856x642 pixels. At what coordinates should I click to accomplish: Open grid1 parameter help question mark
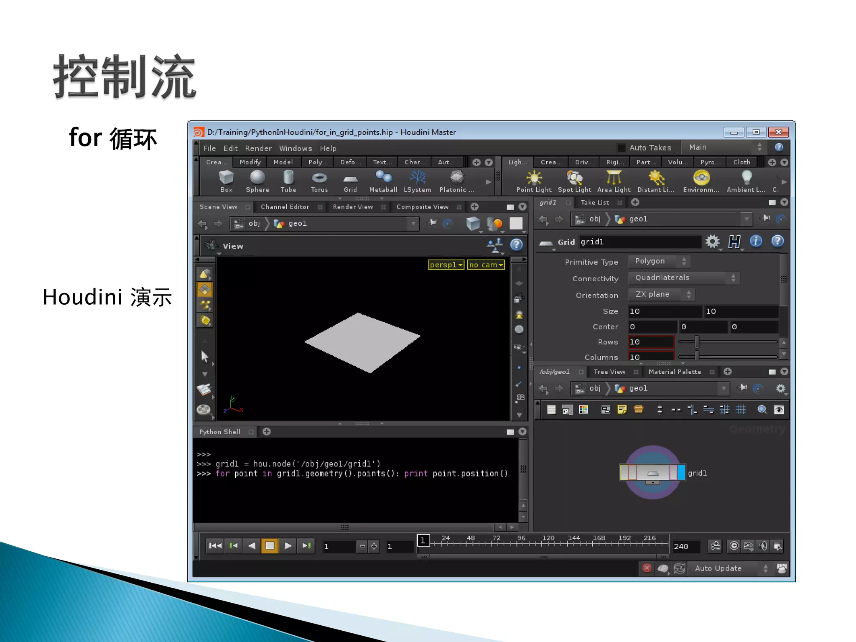pyautogui.click(x=777, y=241)
